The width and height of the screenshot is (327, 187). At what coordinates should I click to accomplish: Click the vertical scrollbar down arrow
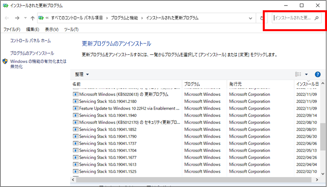click(x=323, y=174)
